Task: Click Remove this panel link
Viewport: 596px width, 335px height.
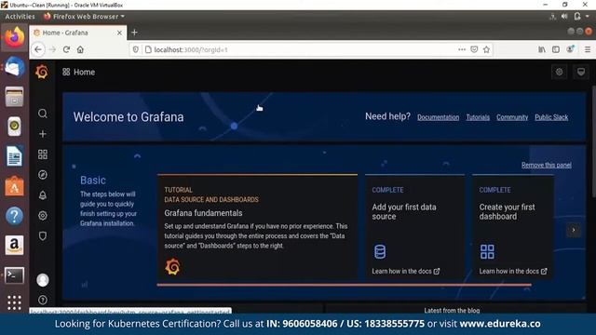Action: click(547, 165)
